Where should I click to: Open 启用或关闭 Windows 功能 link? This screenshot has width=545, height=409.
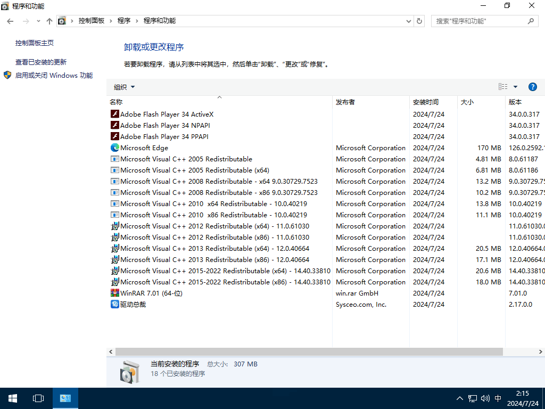[54, 76]
